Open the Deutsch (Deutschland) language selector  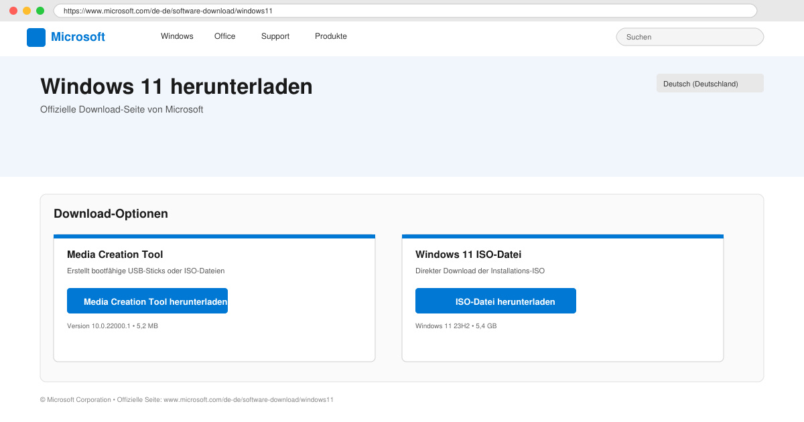[x=710, y=83]
